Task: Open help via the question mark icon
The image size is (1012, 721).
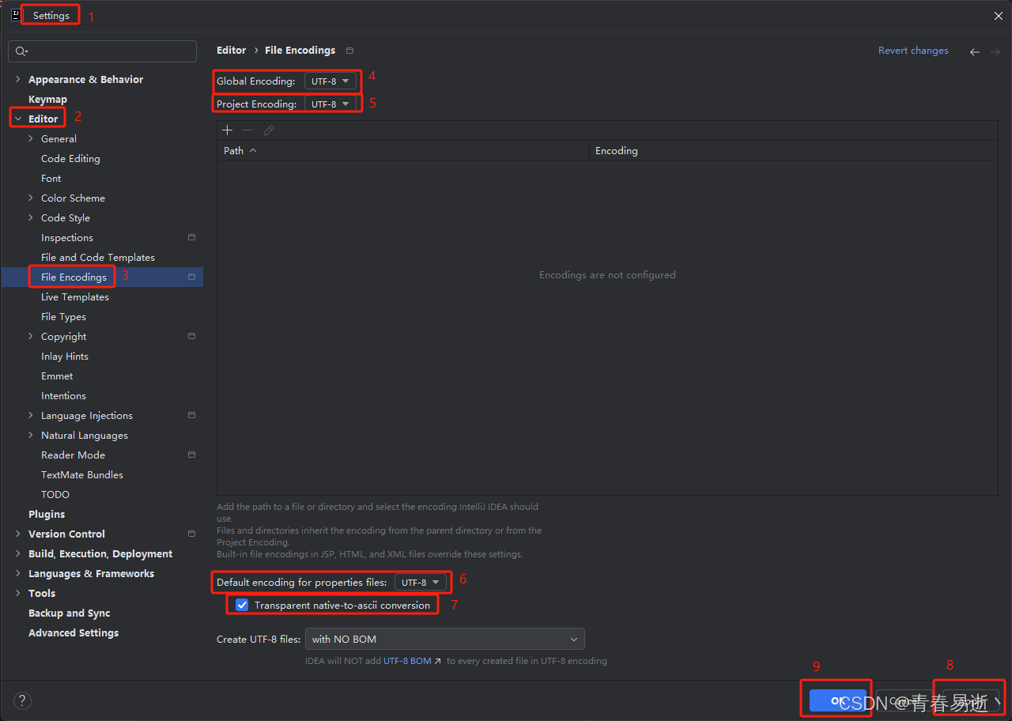Action: click(21, 700)
